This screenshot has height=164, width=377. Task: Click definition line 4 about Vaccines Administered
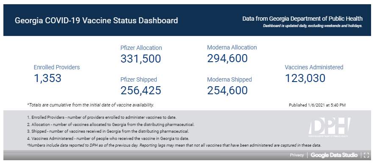click(108, 138)
